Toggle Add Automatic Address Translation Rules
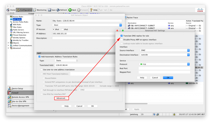 pos(40,57)
